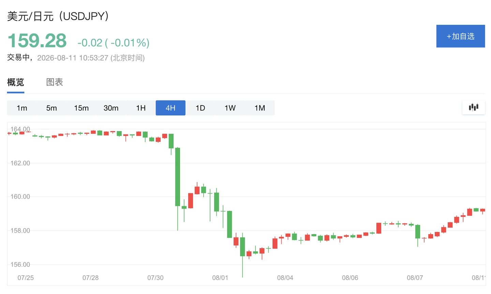Add USDJPY via +加自选 button
The image size is (491, 294).
pos(461,36)
